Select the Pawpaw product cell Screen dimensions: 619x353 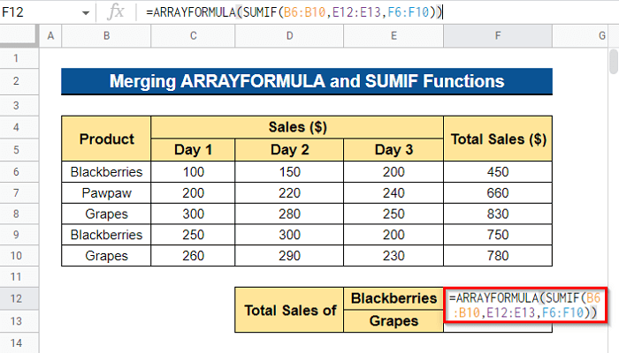click(106, 192)
